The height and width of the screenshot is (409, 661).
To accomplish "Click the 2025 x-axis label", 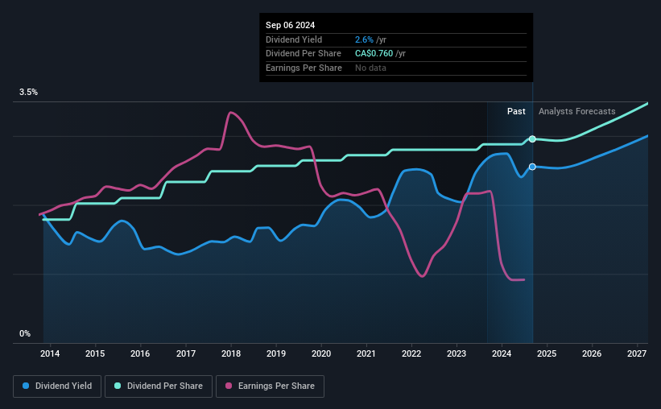I will (547, 353).
